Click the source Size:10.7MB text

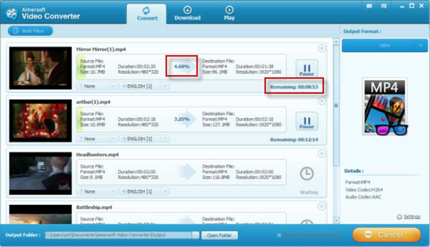pyautogui.click(x=92, y=72)
